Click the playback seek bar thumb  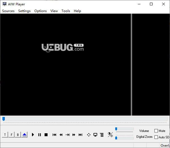pyautogui.click(x=4, y=119)
